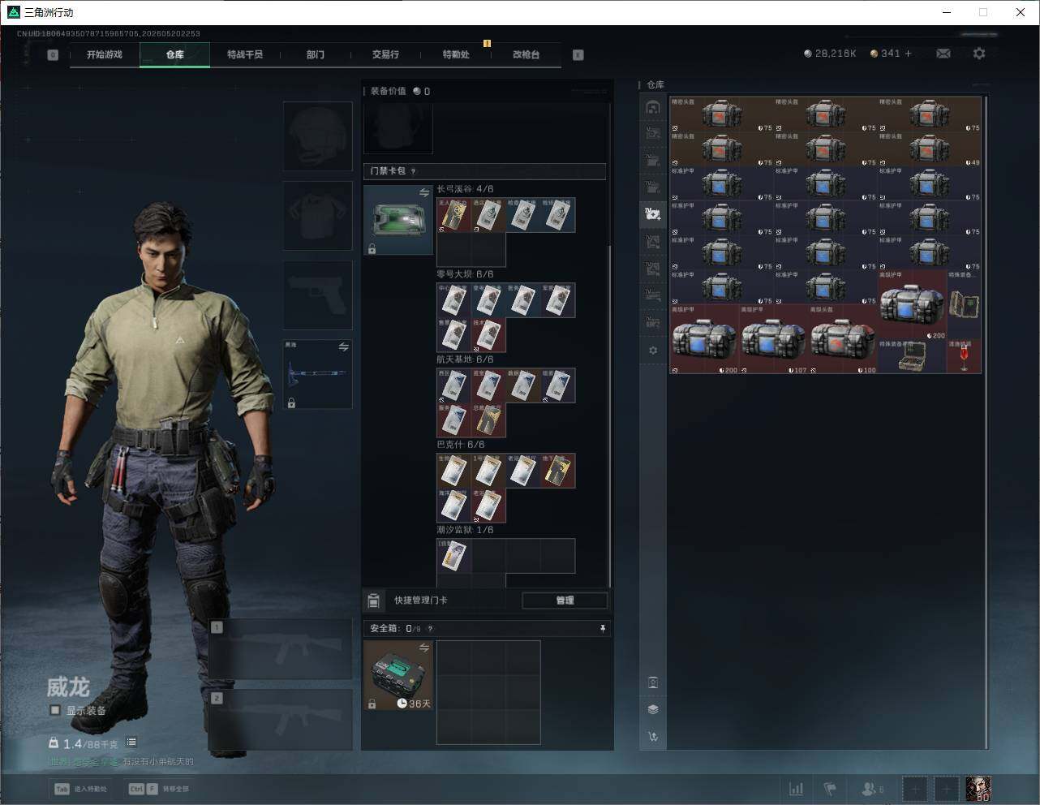Click the 28,216K currency balance

tap(830, 54)
